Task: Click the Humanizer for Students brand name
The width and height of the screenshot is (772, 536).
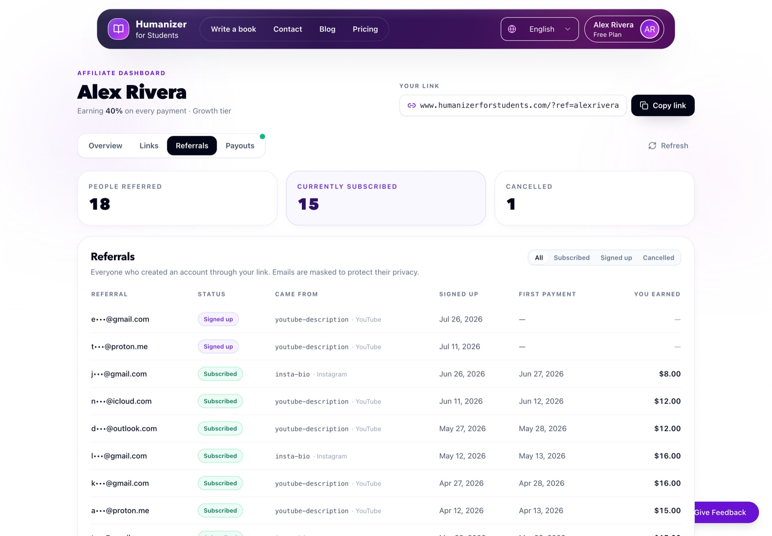Action: coord(161,29)
